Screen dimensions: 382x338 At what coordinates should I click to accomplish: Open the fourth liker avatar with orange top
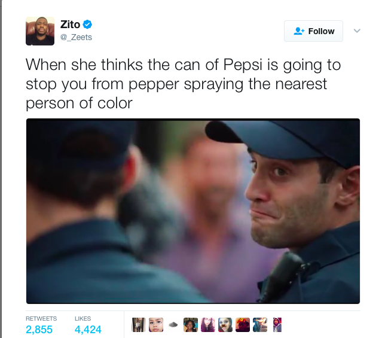[191, 325]
